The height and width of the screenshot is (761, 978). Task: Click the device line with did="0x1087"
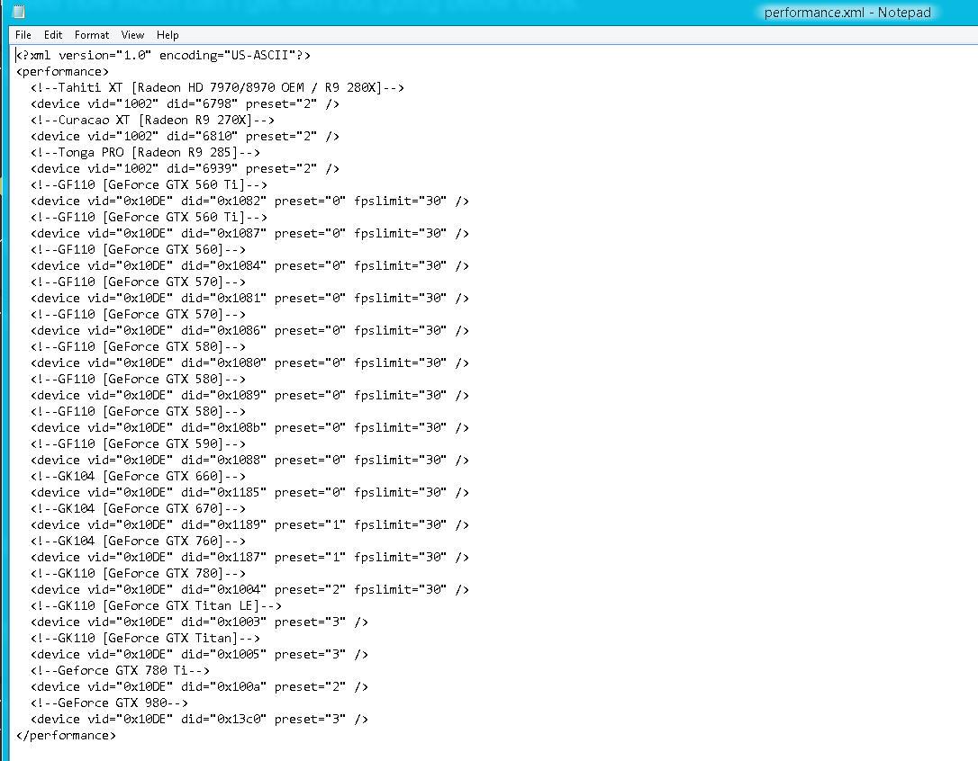pos(249,233)
